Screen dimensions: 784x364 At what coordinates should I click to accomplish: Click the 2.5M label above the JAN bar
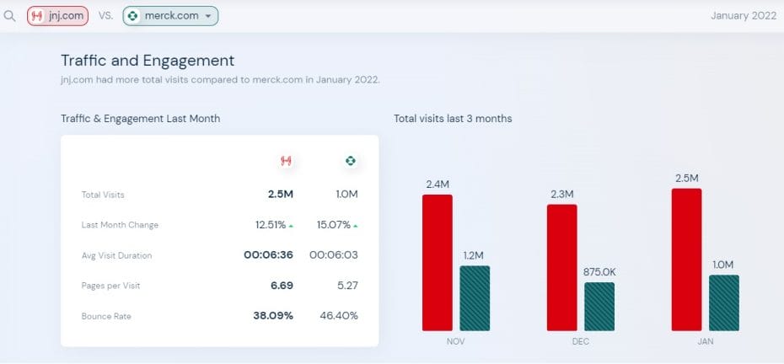(686, 178)
